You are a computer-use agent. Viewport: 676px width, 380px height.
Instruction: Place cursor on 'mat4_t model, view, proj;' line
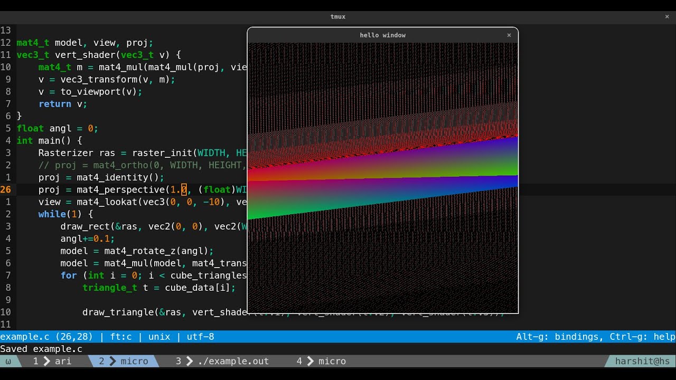click(84, 43)
